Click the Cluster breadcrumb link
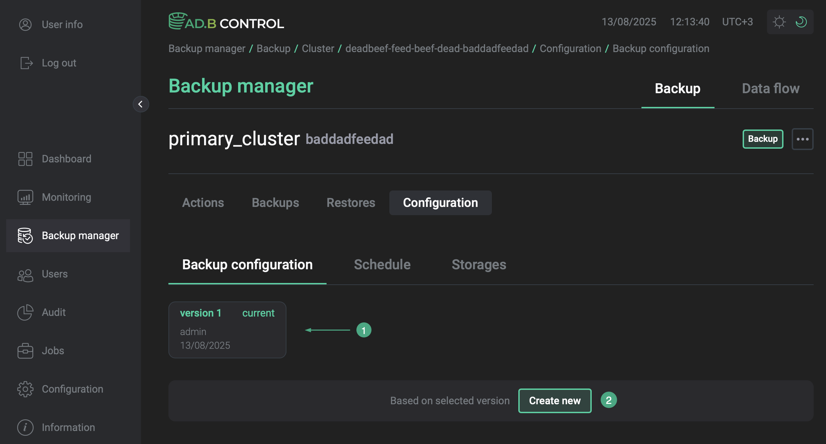Viewport: 826px width, 444px height. 318,49
